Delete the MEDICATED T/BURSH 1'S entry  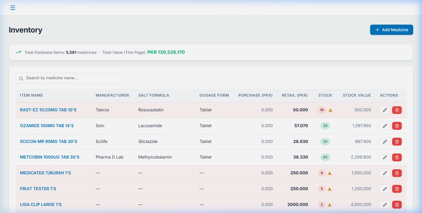tap(397, 173)
